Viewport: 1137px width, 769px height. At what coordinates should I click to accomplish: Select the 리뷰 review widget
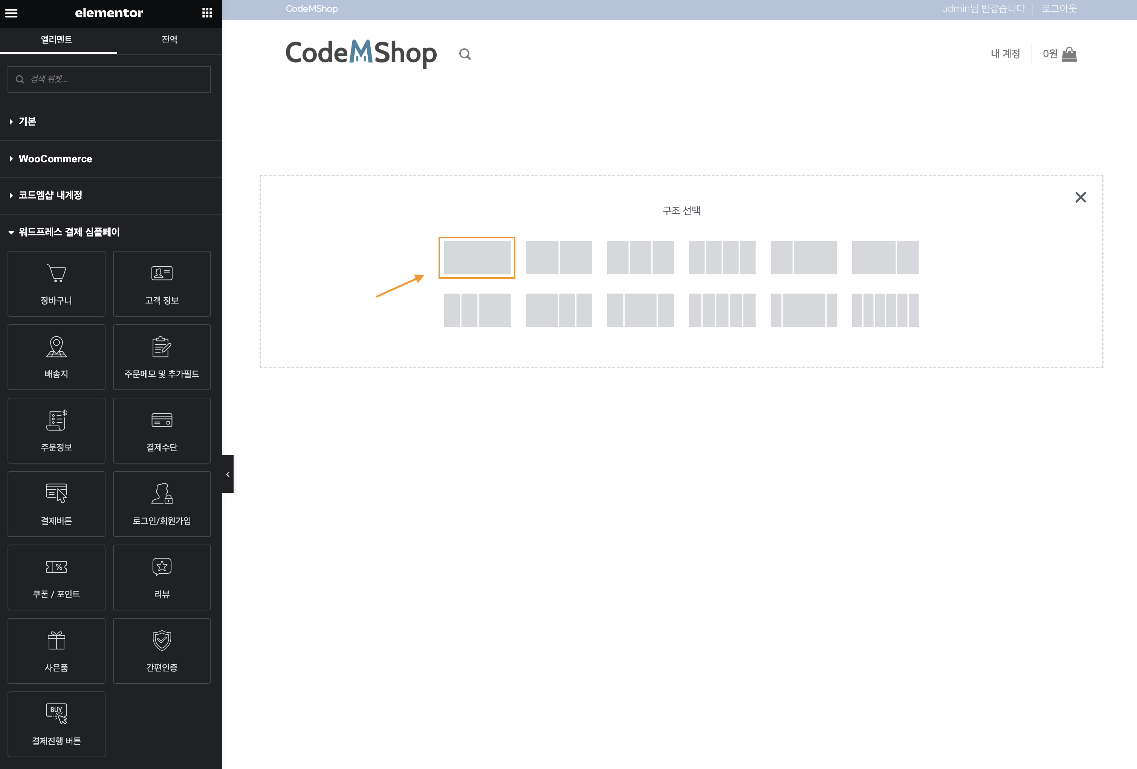[x=162, y=577]
